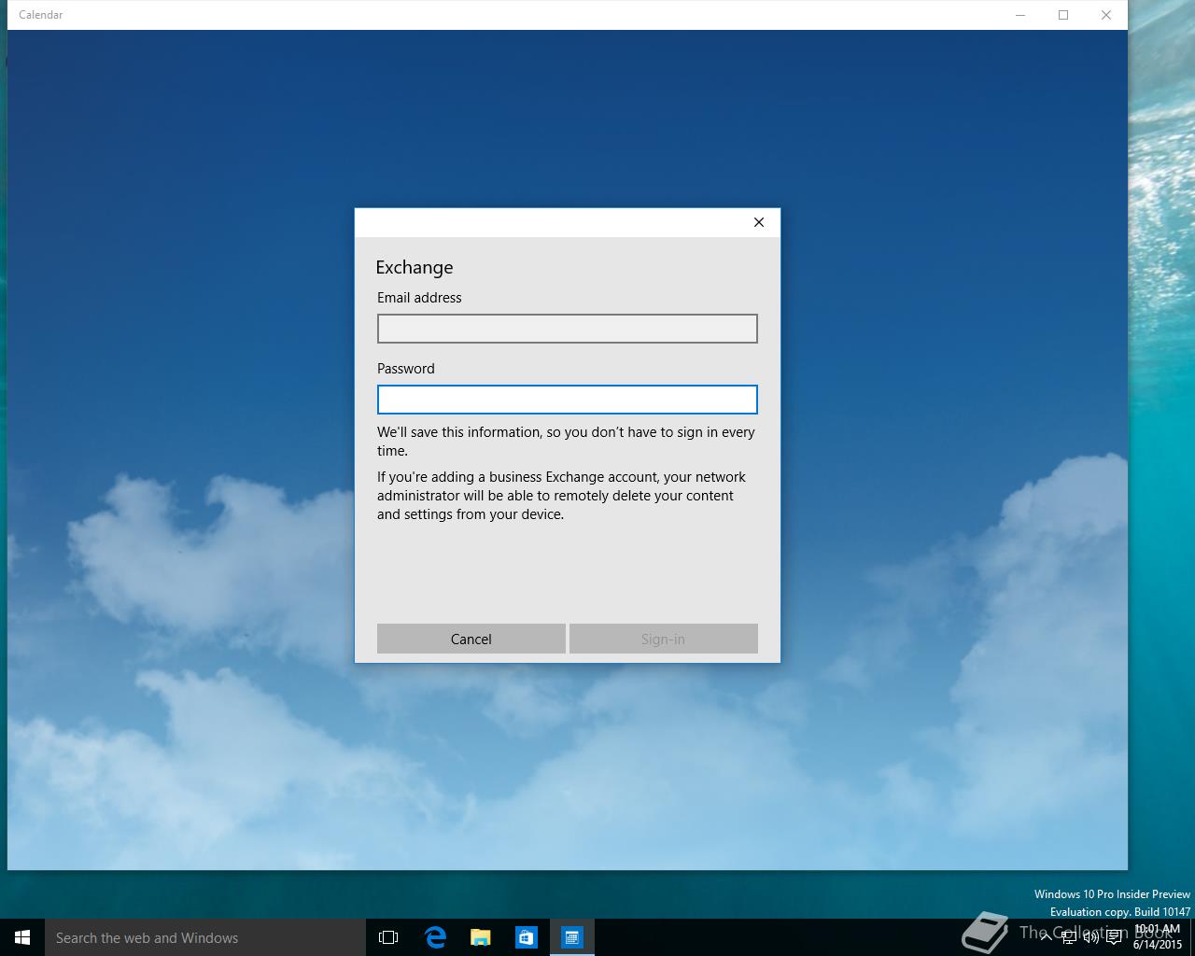1195x956 pixels.
Task: Close the Exchange dialog with X
Action: (759, 222)
